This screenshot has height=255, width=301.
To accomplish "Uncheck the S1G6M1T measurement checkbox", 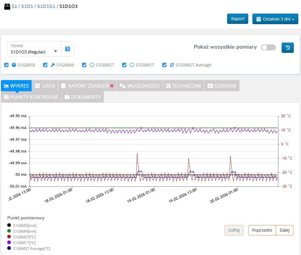I will (x=124, y=65).
